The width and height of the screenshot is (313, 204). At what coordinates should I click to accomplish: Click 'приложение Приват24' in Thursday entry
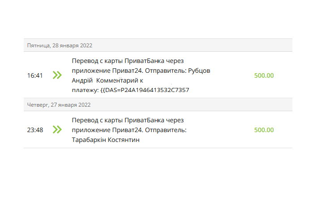click(x=107, y=130)
